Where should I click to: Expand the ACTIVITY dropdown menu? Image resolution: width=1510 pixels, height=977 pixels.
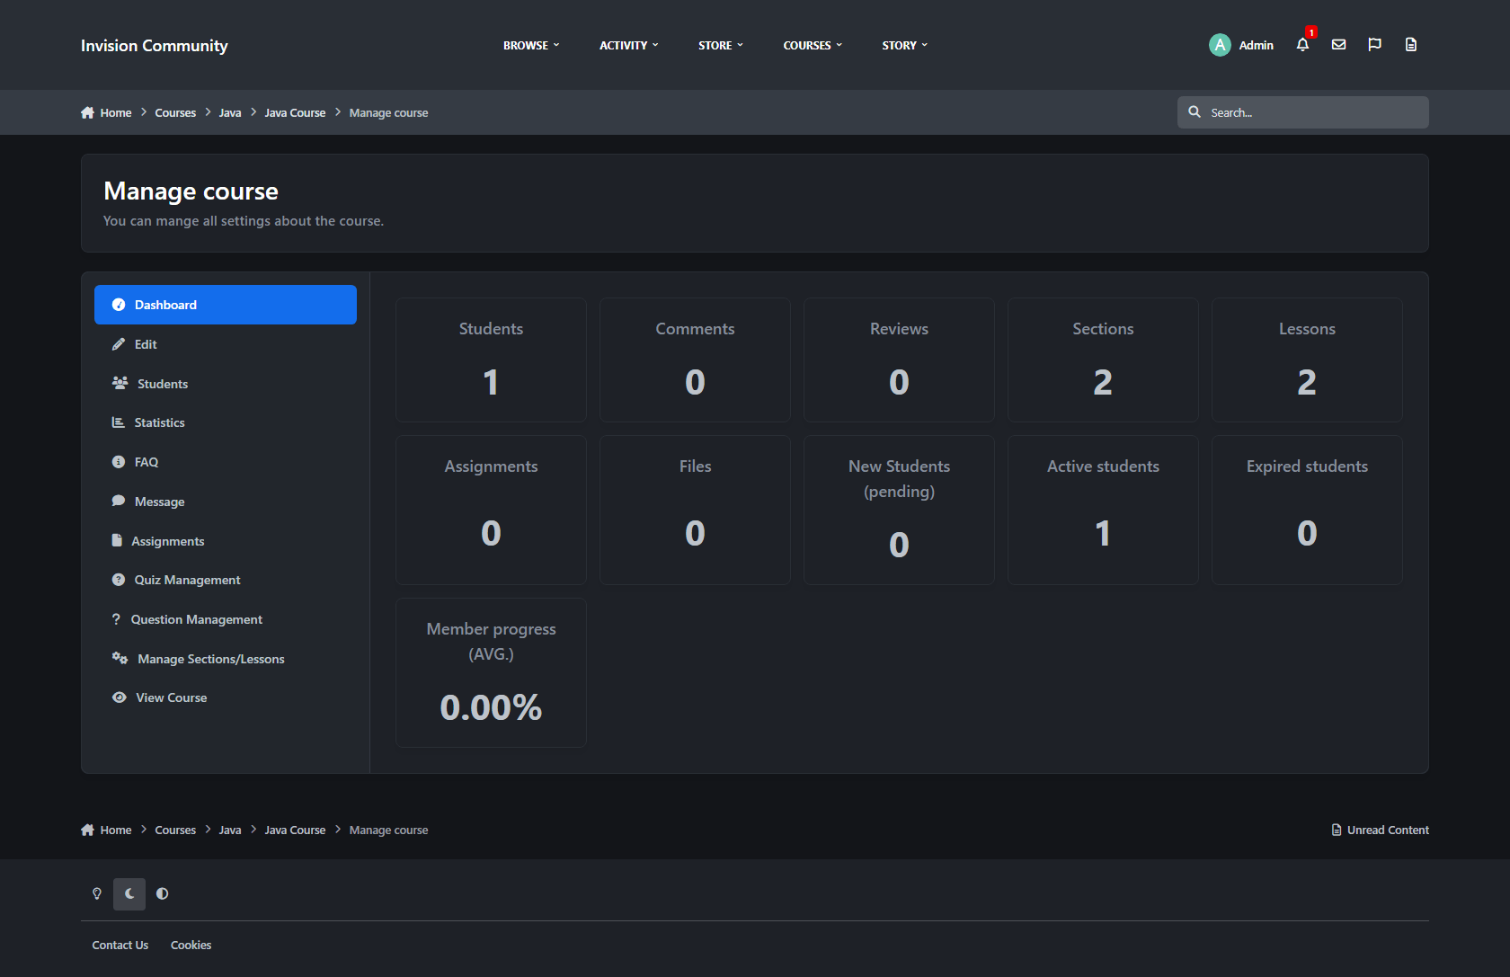click(x=629, y=45)
